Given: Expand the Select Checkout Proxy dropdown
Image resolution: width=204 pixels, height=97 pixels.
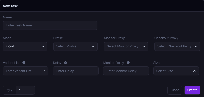Looking at the screenshot, I should point(177,46).
